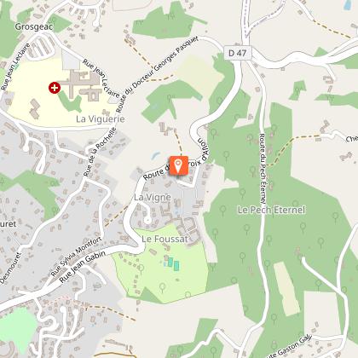The width and height of the screenshot is (358, 358).
Task: Click the hospital building footprint
Action: tap(81, 85)
